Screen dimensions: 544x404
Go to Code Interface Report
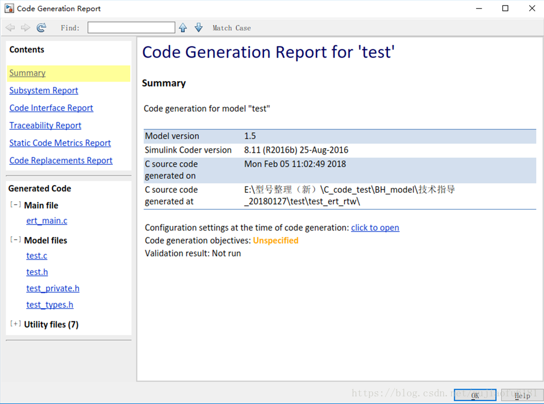pyautogui.click(x=51, y=108)
